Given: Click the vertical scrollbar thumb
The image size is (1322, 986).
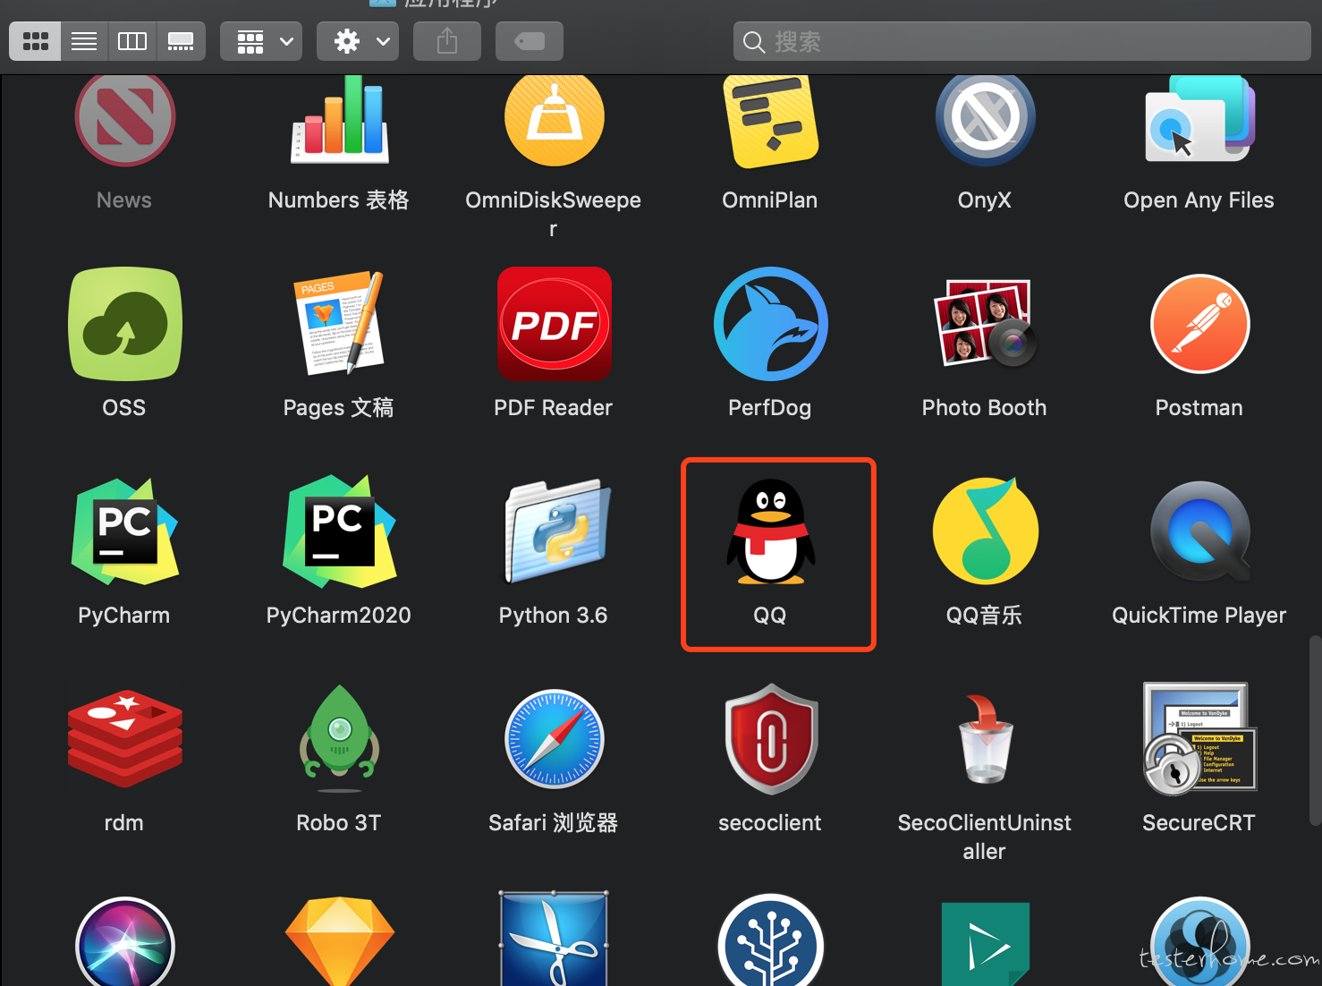Looking at the screenshot, I should pos(1315,730).
